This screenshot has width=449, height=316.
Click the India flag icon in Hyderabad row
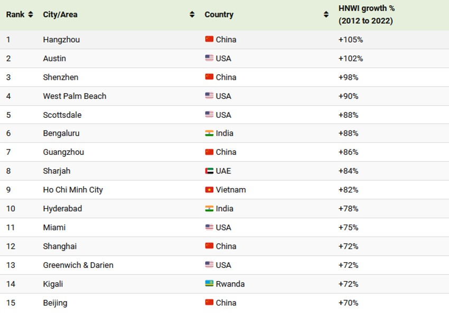(x=209, y=209)
